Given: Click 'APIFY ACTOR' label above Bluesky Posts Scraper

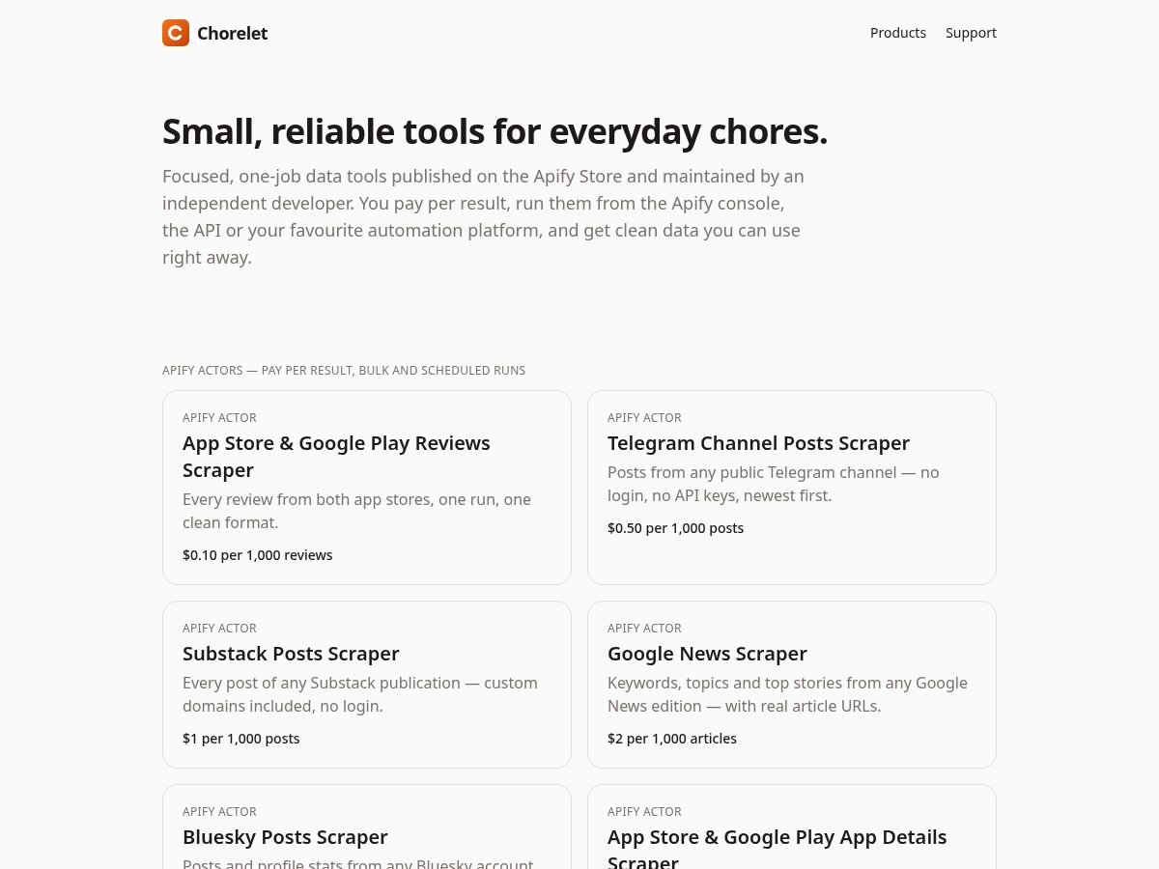Looking at the screenshot, I should pos(219,812).
